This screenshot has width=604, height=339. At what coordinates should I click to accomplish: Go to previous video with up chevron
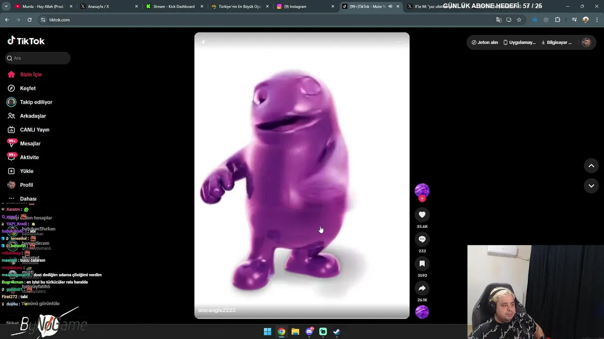click(x=591, y=166)
